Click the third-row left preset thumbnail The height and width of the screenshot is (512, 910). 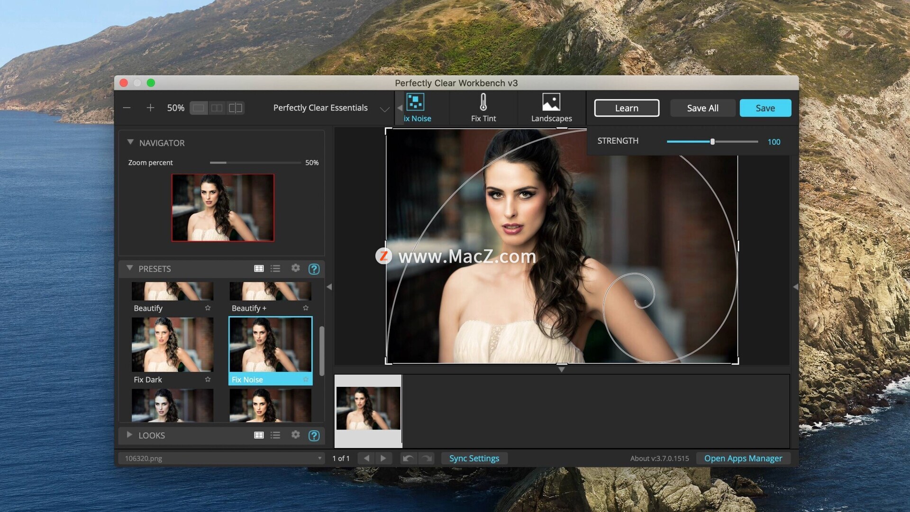173,405
